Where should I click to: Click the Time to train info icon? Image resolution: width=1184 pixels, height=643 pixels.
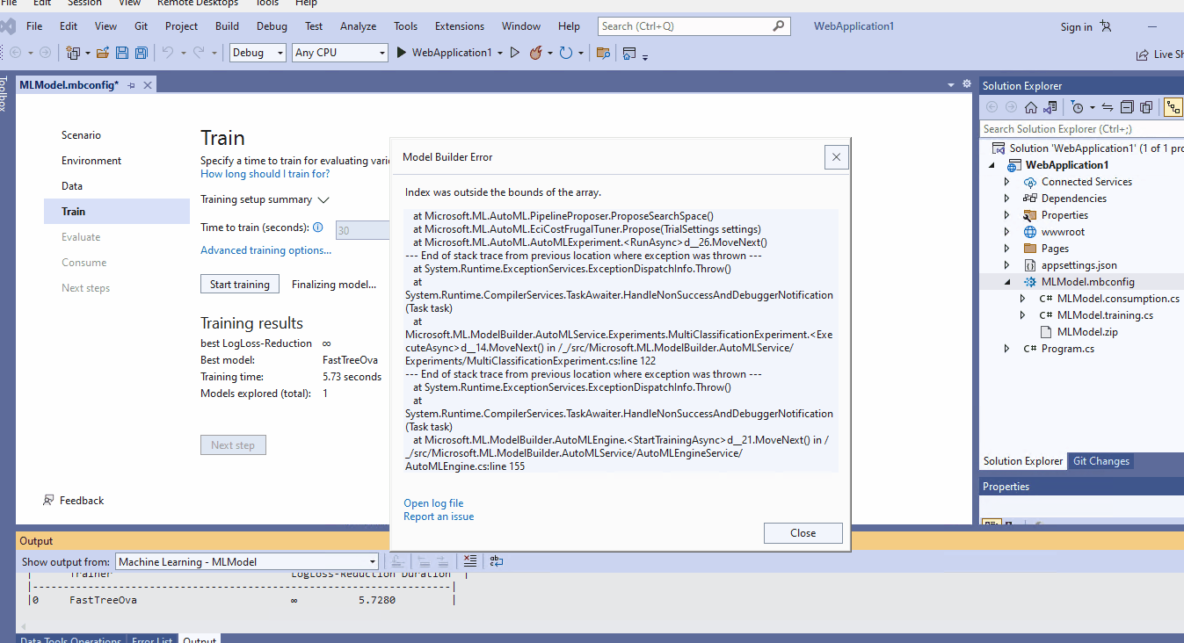pyautogui.click(x=318, y=228)
